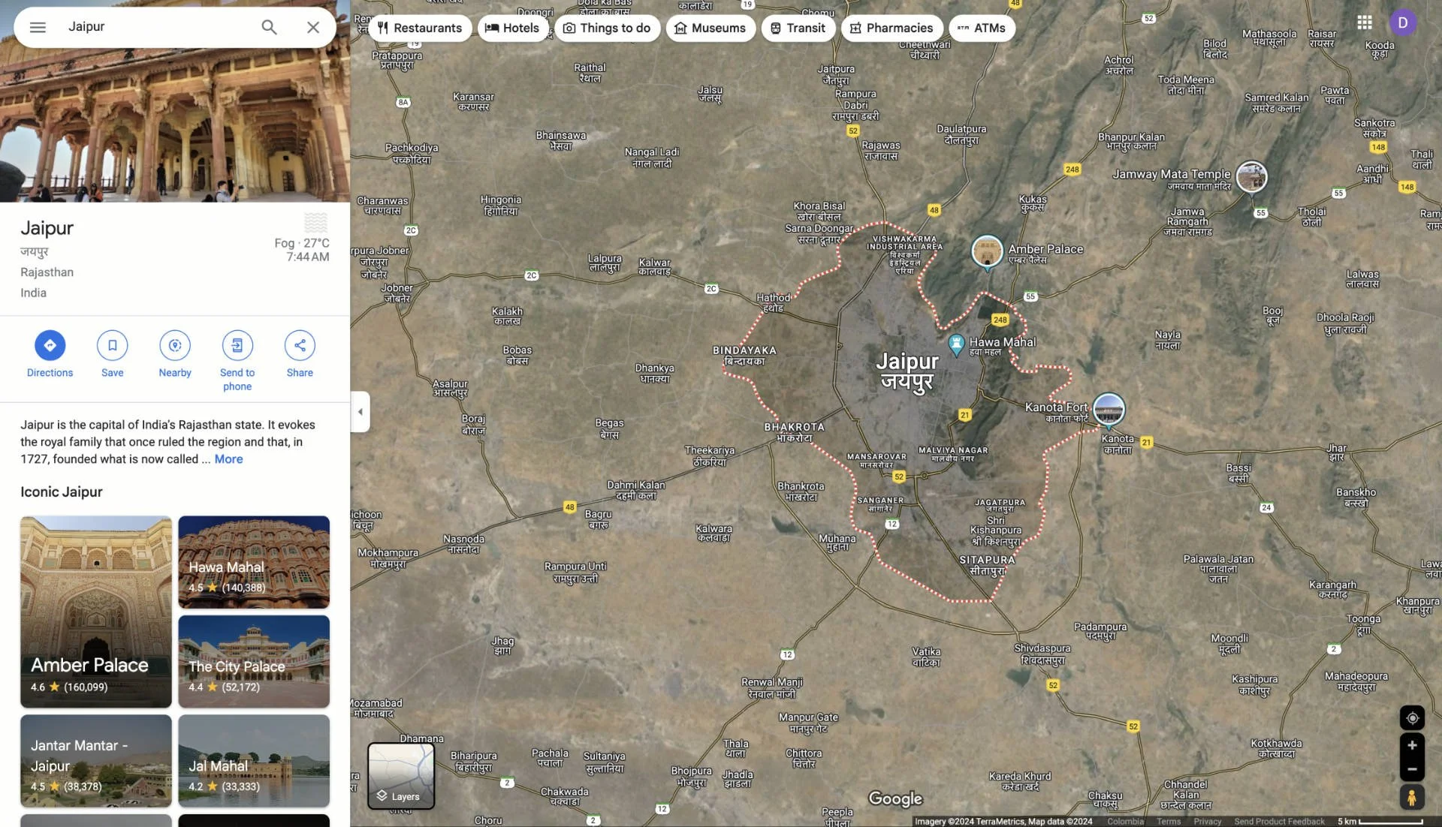This screenshot has height=827, width=1442.
Task: Click Bagru label on map
Action: [598, 519]
